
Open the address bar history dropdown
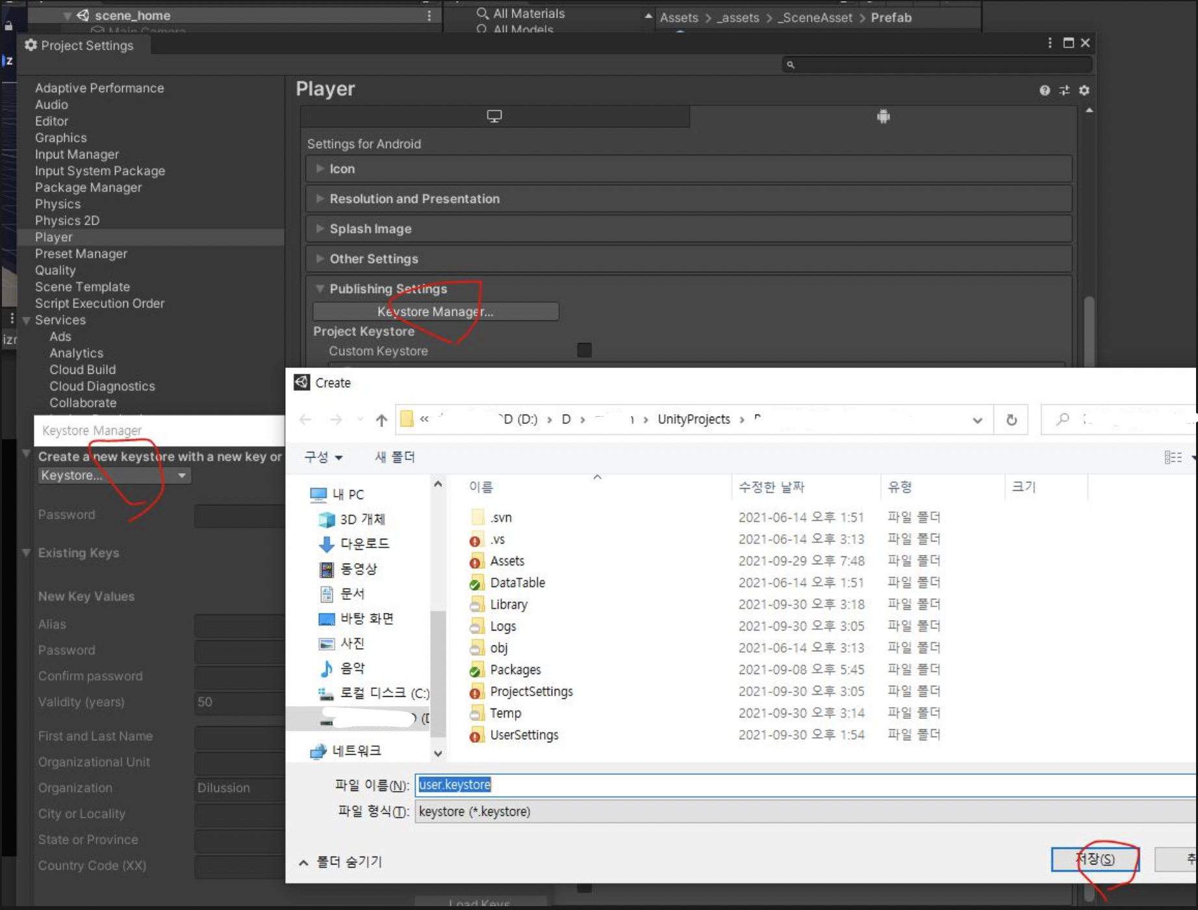[x=977, y=421]
